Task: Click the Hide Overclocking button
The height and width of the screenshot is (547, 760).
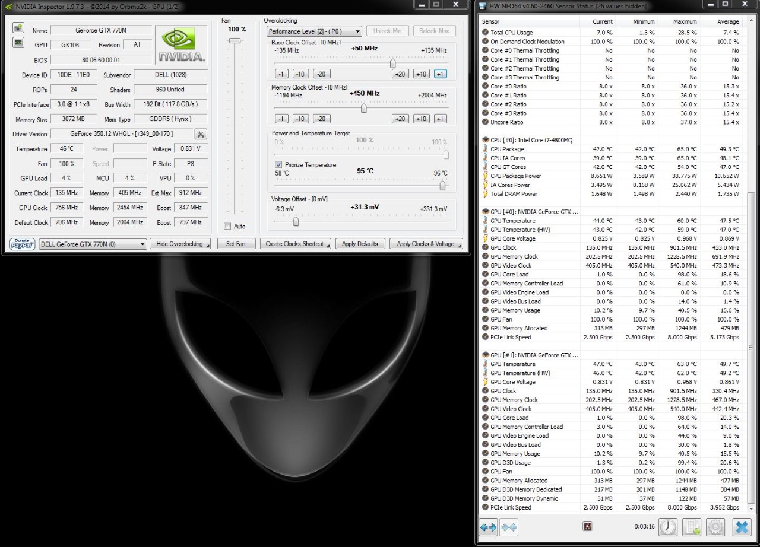Action: 180,244
